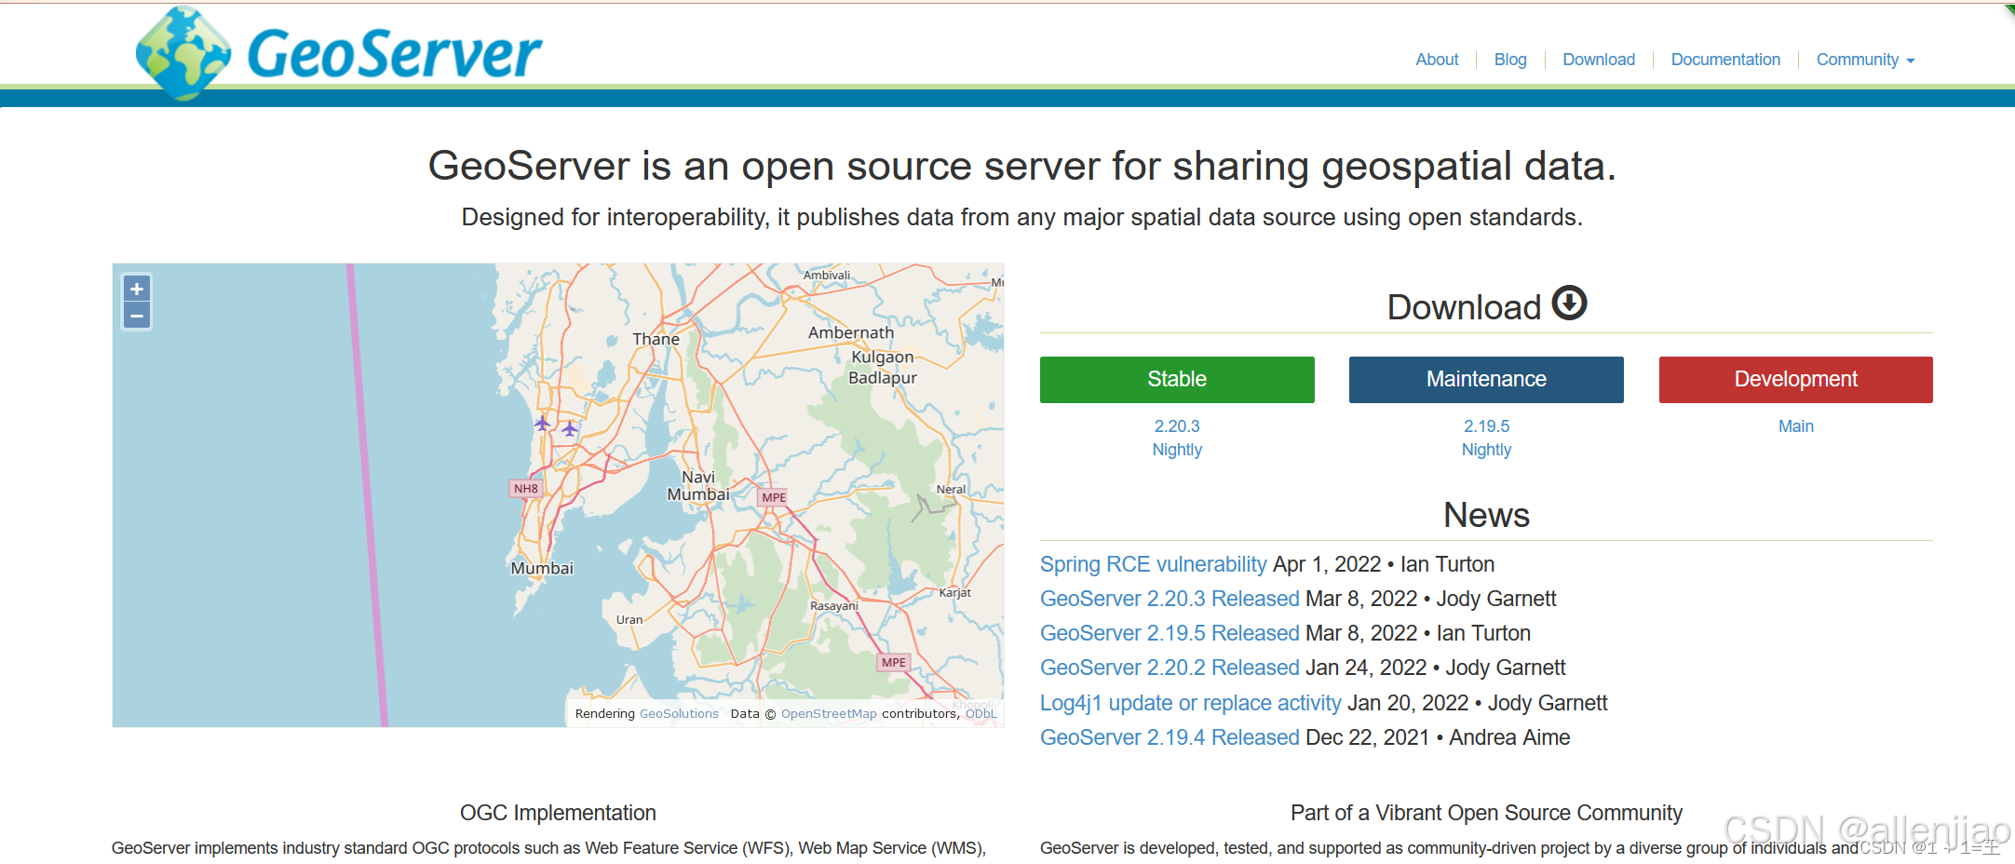2015x864 pixels.
Task: Select the Maintenance download button
Action: point(1485,379)
